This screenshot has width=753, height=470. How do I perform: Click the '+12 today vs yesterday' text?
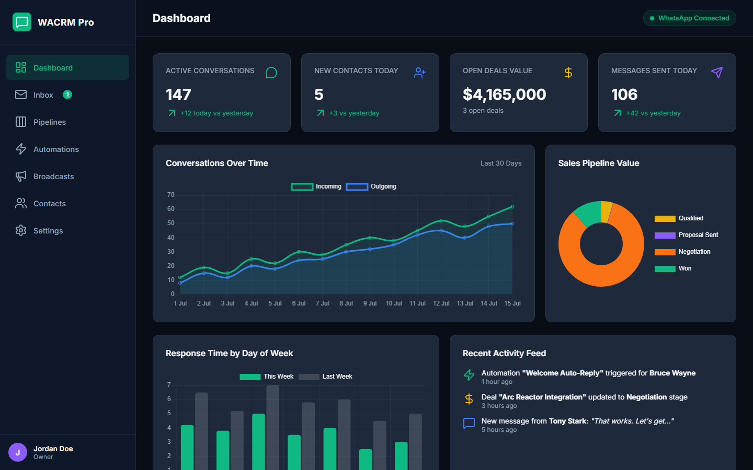(217, 113)
